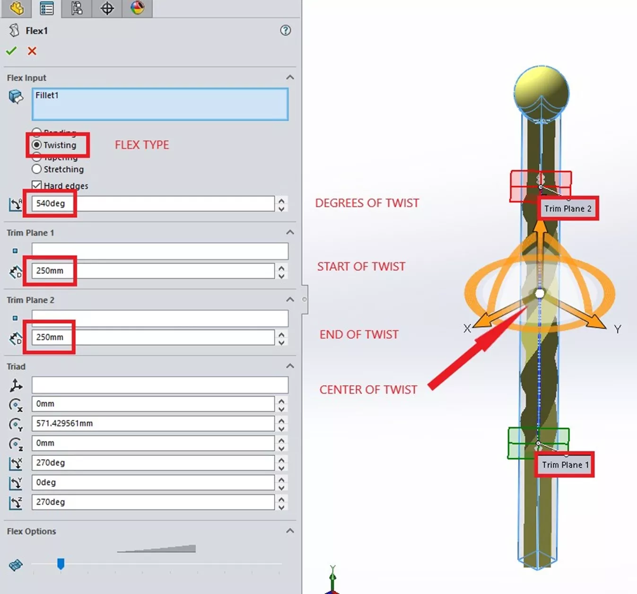The image size is (637, 594).
Task: Open the DisplayManager colored sphere tab
Action: (x=137, y=8)
